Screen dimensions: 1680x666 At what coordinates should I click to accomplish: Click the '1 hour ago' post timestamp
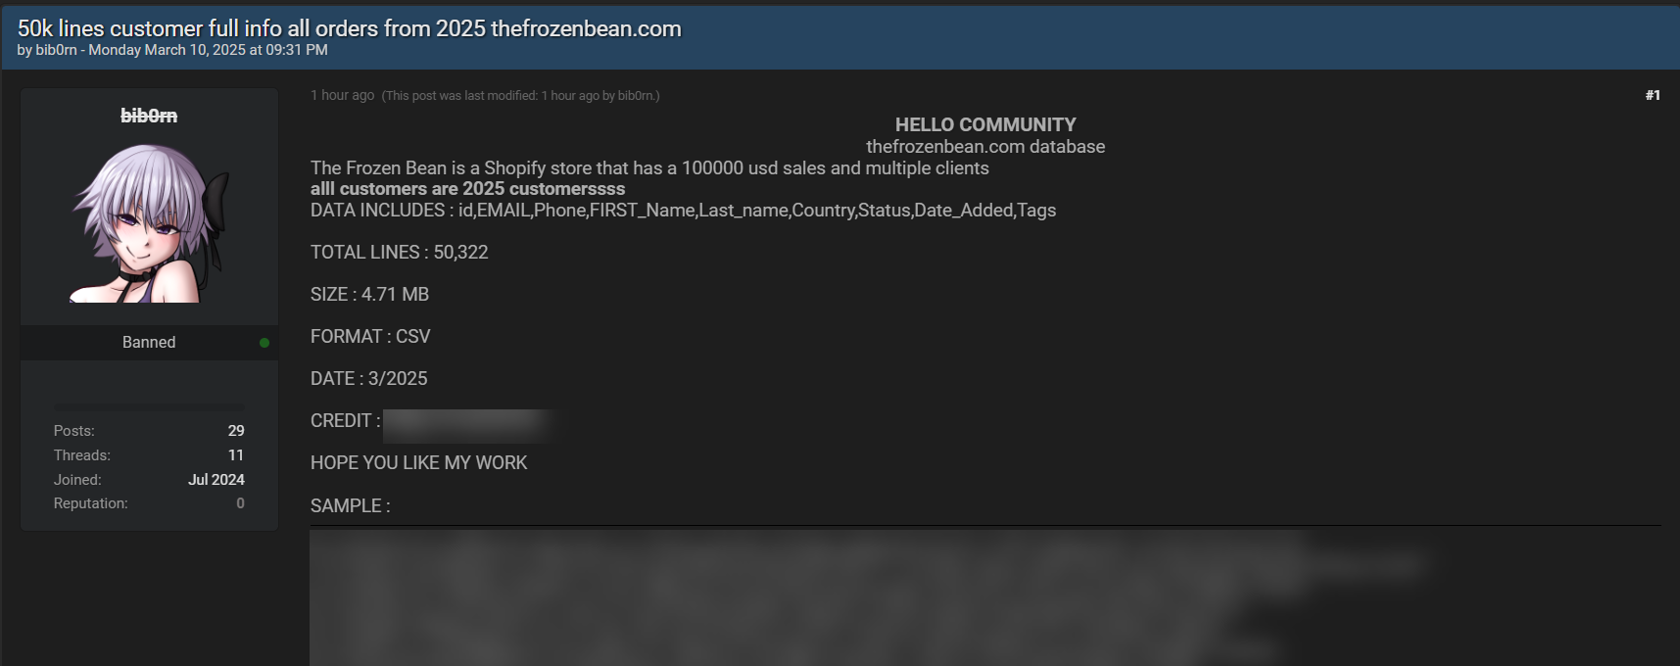[342, 95]
